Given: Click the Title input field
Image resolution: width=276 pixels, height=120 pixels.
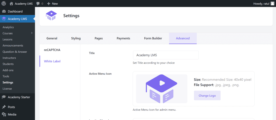Looking at the screenshot, I should 166,55.
